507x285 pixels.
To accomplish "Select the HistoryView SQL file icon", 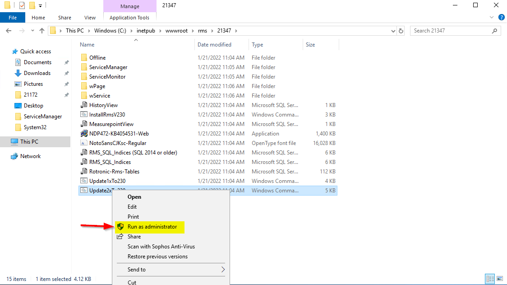I will 84,105.
